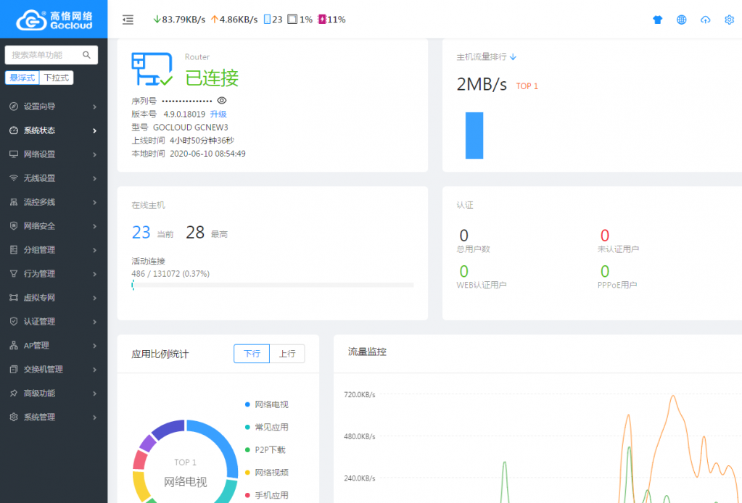Click the TOP 1 host traffic blue bar

tap(474, 136)
